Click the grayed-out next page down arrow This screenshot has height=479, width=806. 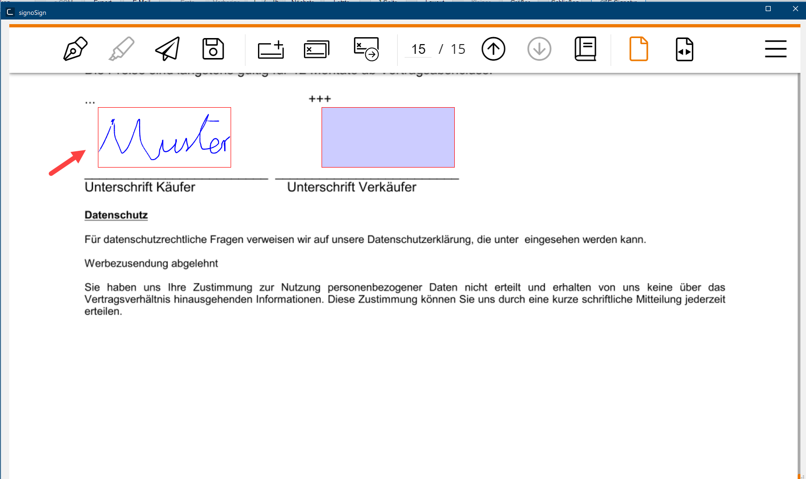coord(539,49)
